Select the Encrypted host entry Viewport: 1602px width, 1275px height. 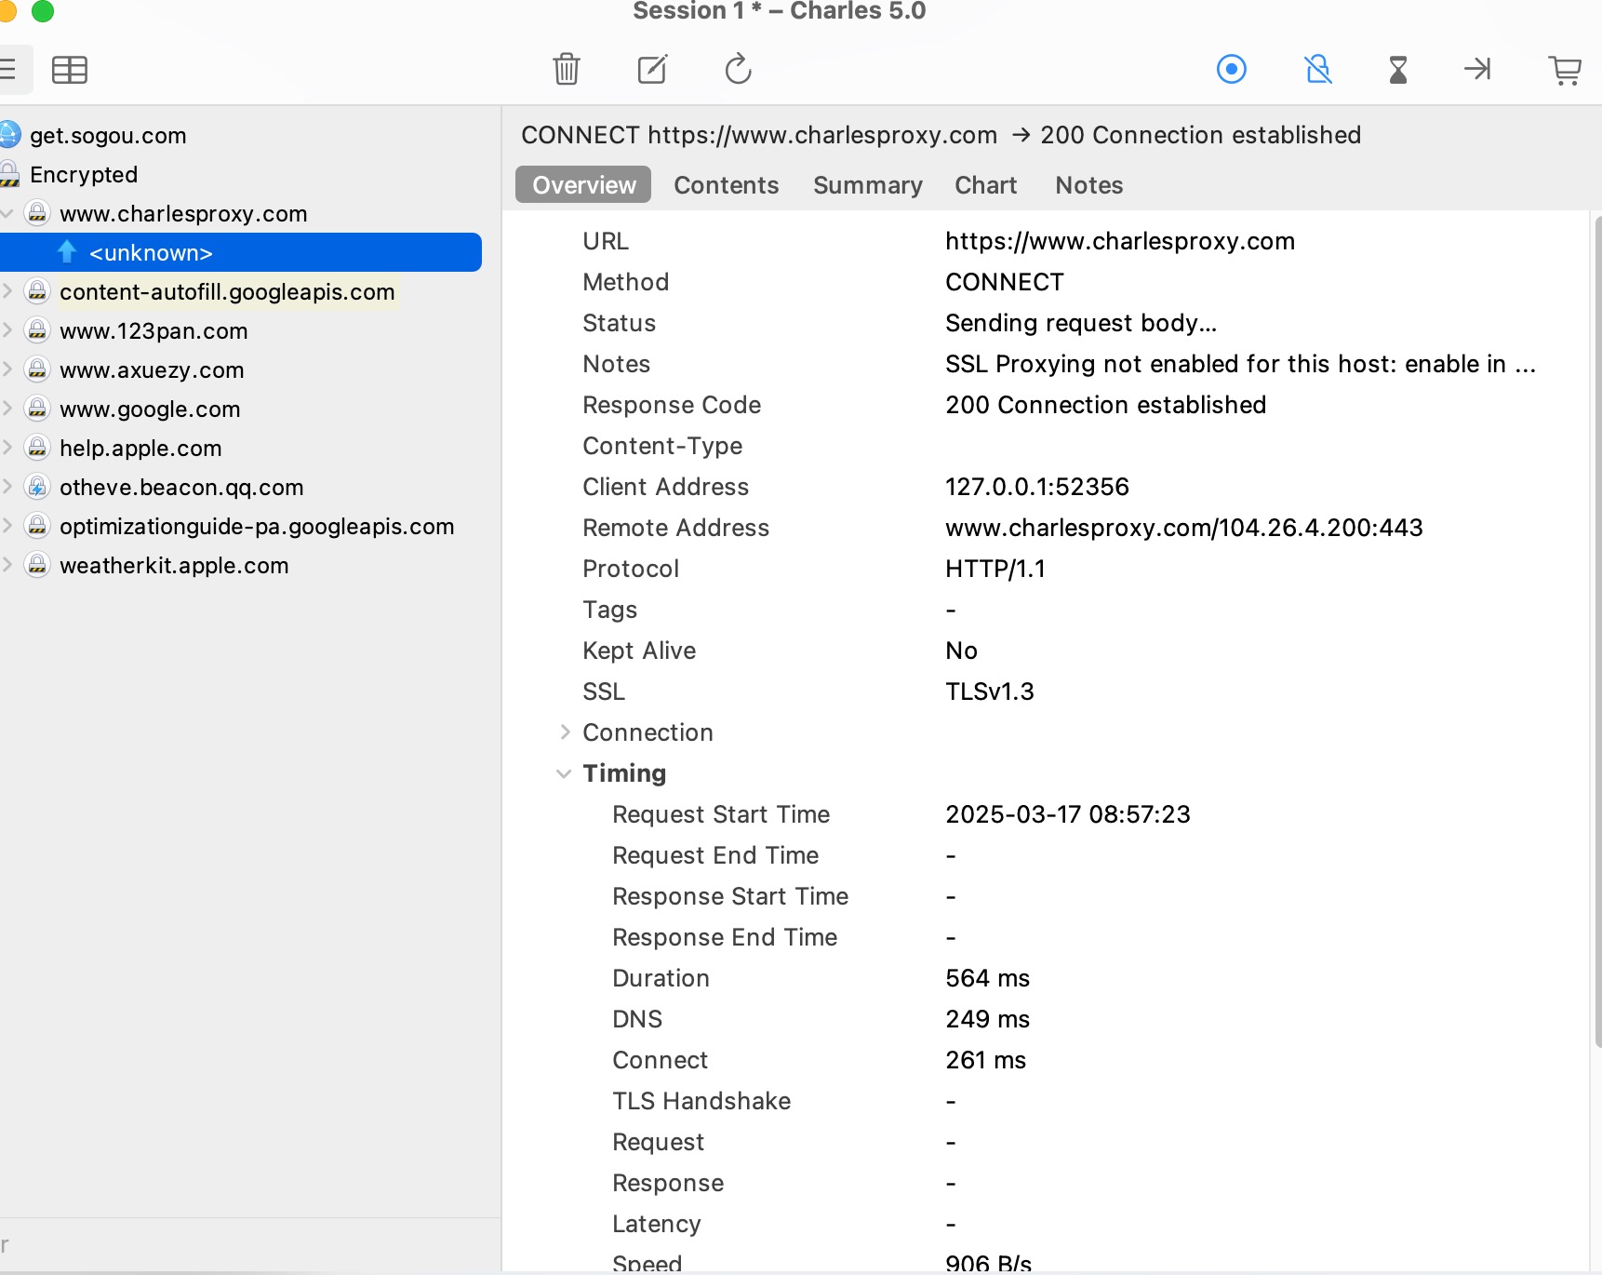(84, 174)
